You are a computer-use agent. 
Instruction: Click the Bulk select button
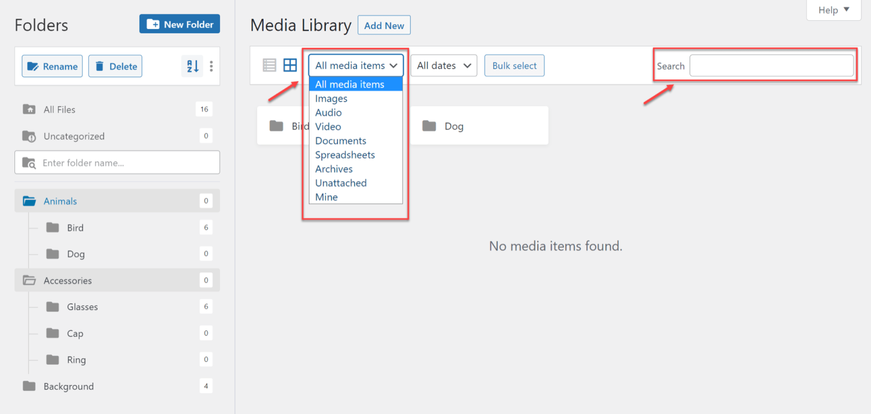coord(514,65)
